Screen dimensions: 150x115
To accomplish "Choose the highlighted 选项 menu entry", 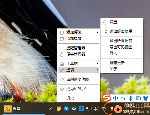I will (x=79, y=70).
